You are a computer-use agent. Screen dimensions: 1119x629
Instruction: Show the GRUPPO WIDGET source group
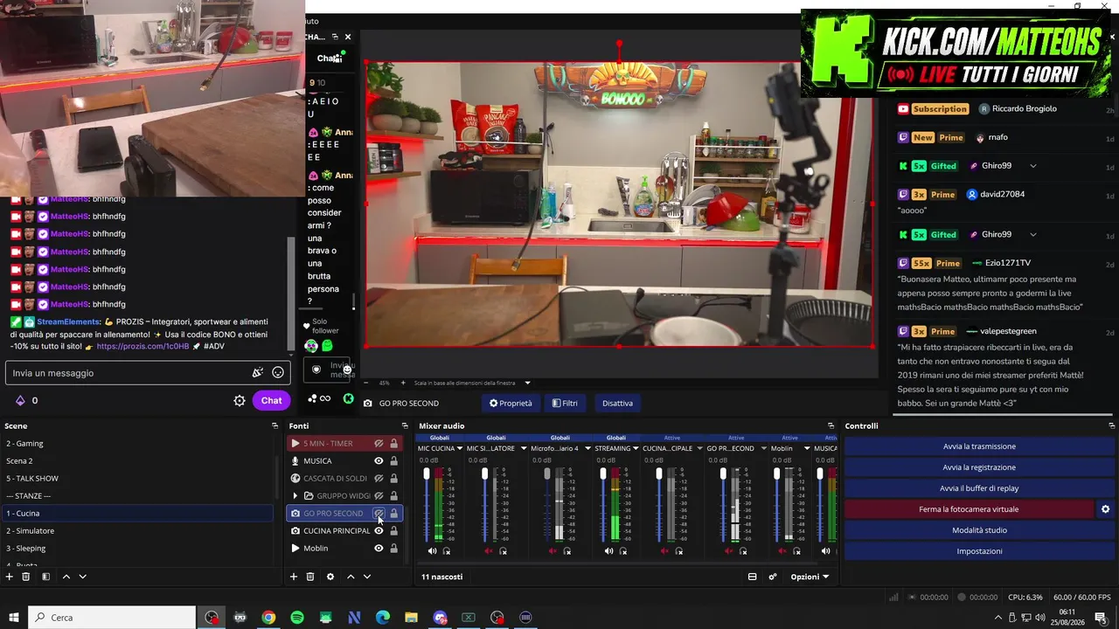click(x=379, y=496)
